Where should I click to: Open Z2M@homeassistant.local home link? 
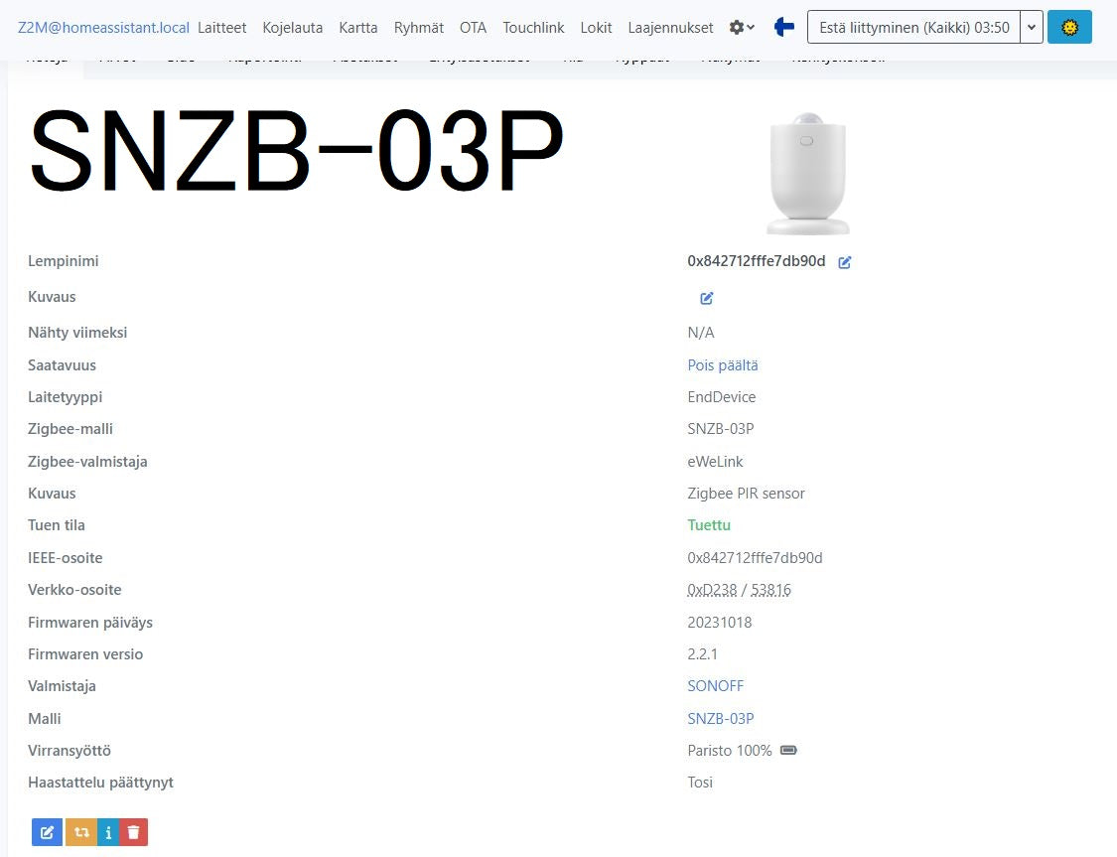[103, 27]
